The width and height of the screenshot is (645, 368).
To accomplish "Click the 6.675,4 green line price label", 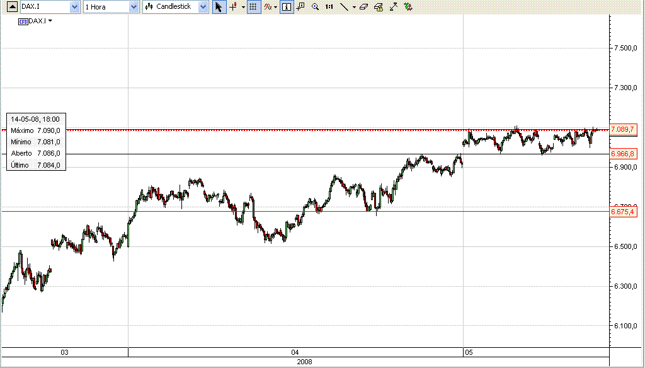I will (x=623, y=212).
